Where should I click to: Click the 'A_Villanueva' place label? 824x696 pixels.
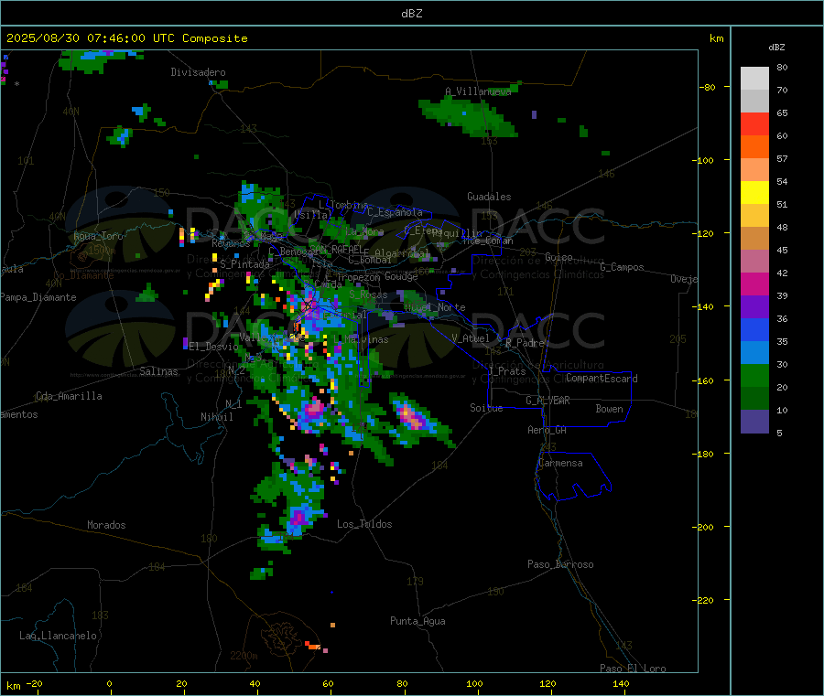478,91
